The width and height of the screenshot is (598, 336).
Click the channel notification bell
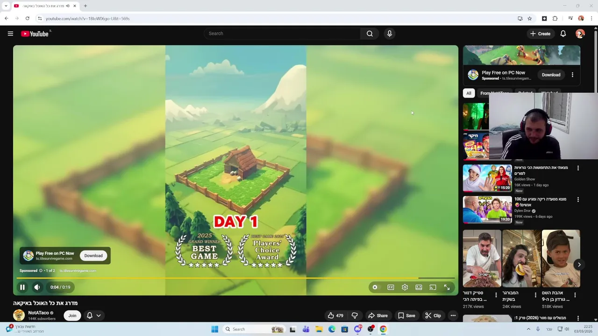click(90, 315)
